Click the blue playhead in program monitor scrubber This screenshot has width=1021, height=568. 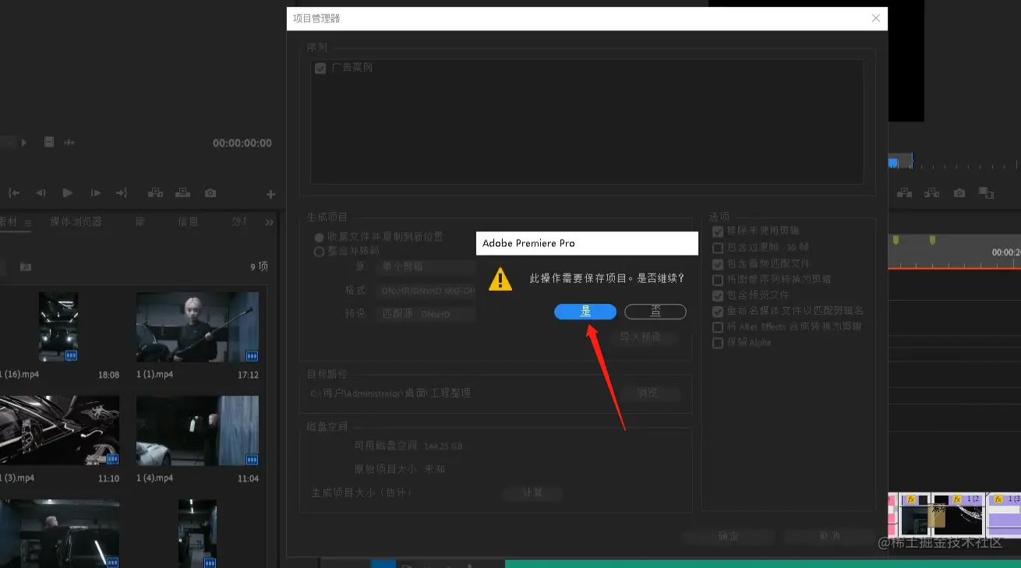(893, 163)
